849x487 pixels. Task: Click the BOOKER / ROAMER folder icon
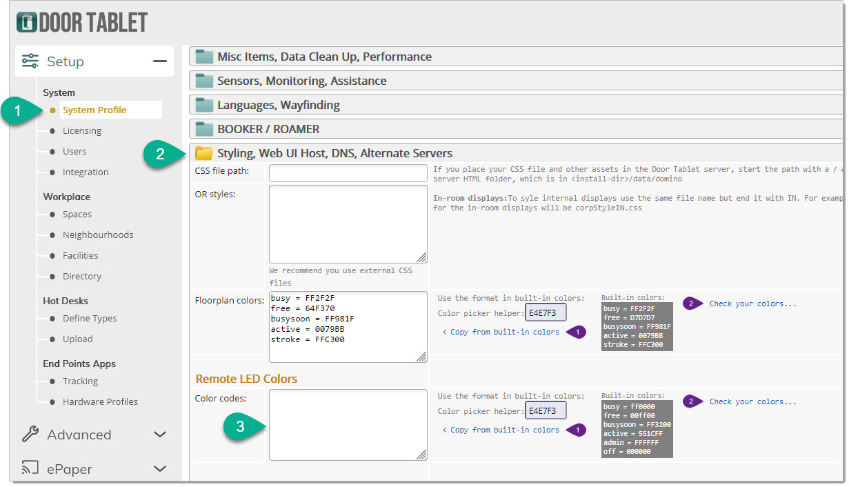204,129
